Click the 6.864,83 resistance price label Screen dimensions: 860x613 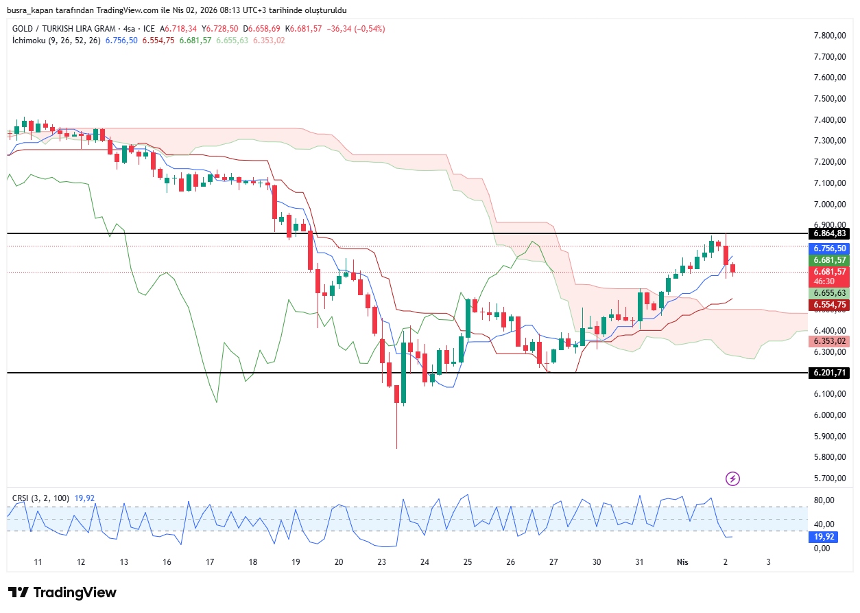pyautogui.click(x=828, y=233)
